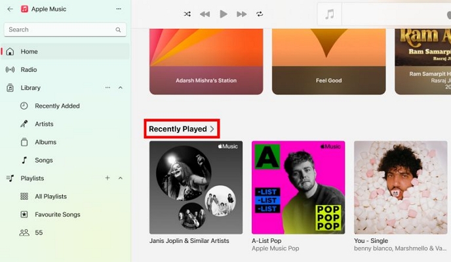Open the Playlists section
Screen dimensions: 451x262
pyautogui.click(x=32, y=178)
